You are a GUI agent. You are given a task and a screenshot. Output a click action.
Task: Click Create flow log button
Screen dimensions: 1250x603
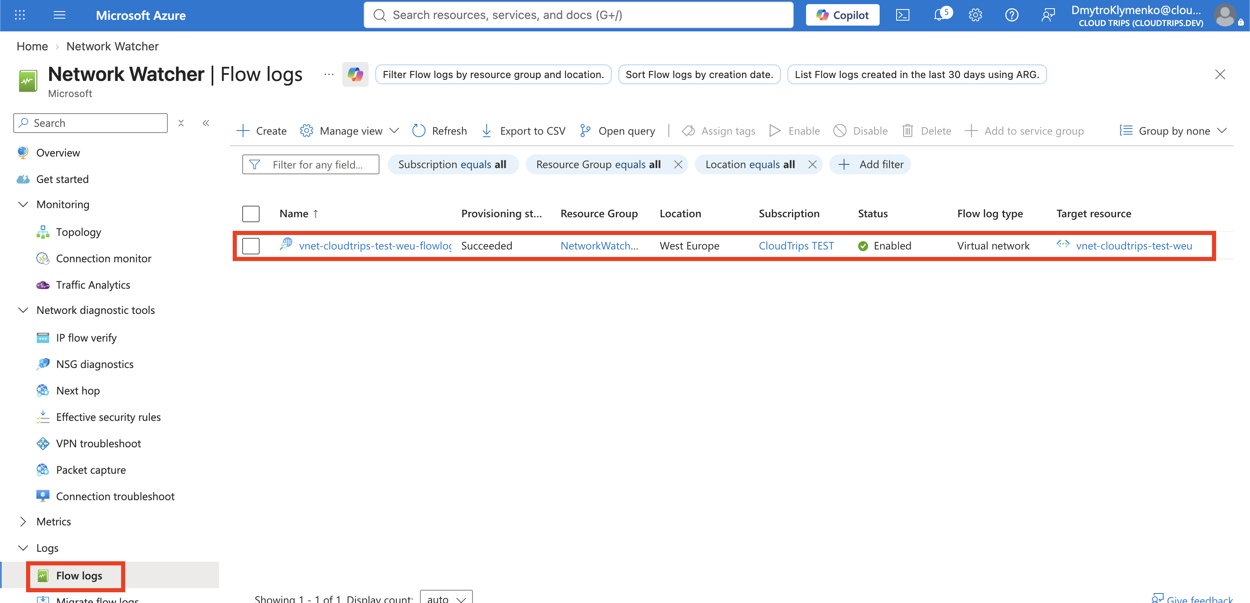click(261, 131)
